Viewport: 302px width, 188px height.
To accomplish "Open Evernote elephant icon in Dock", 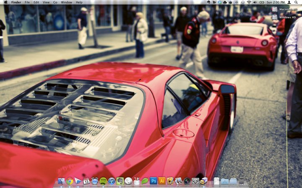I will point(120,181).
